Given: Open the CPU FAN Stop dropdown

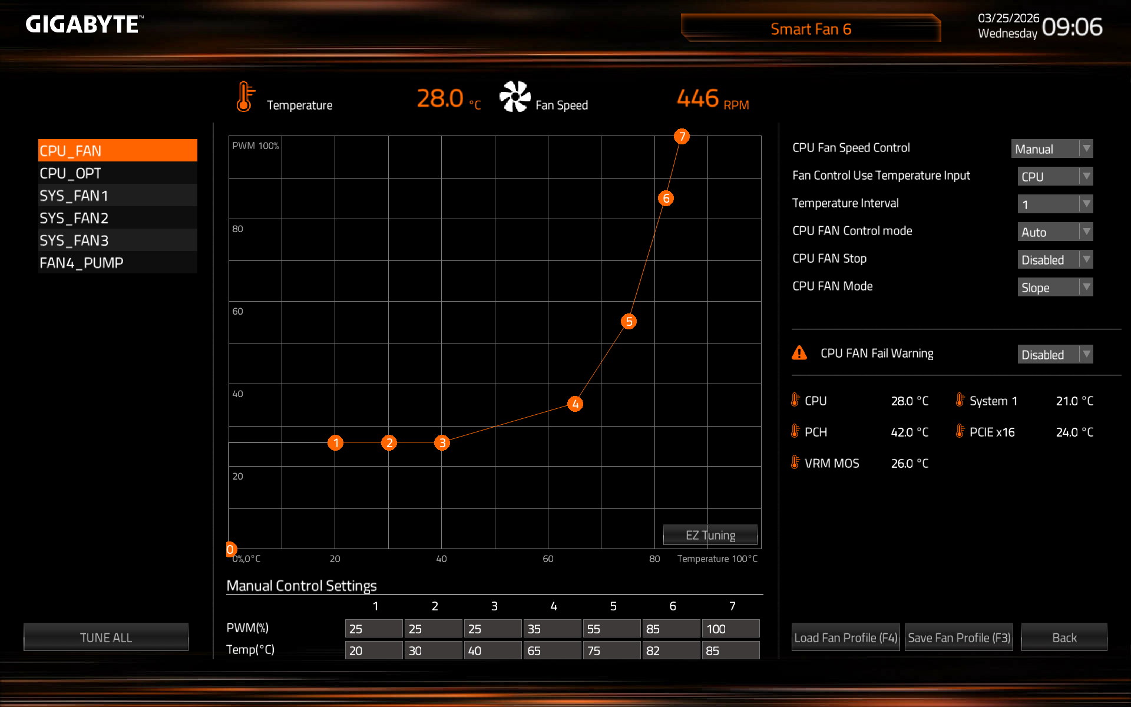Looking at the screenshot, I should pos(1054,259).
